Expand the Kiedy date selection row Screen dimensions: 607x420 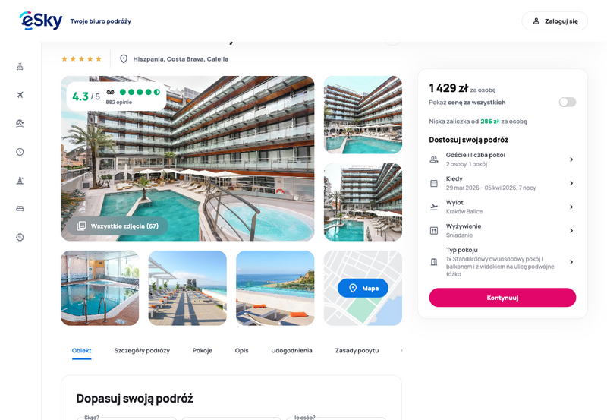coord(502,183)
